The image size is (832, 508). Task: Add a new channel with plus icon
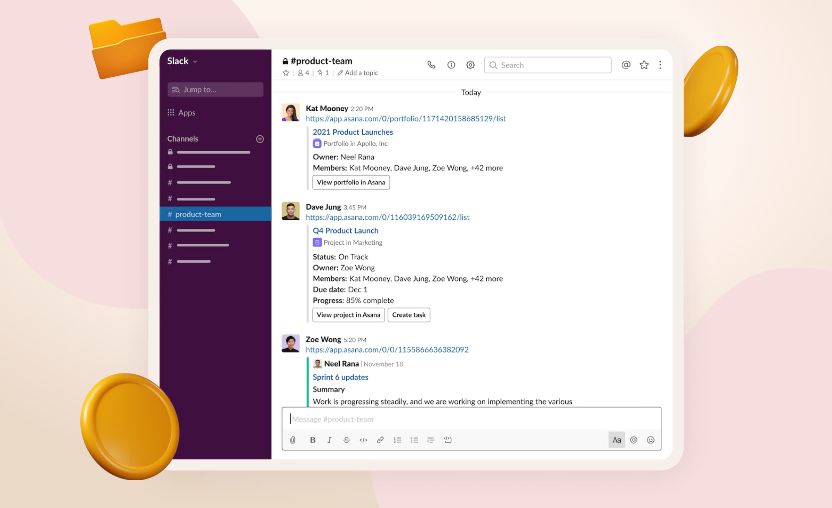tap(260, 139)
